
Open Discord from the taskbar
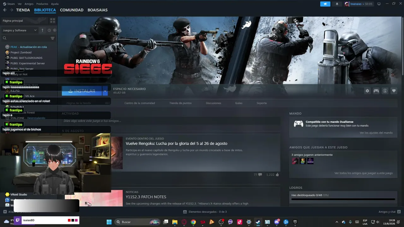tap(277, 222)
